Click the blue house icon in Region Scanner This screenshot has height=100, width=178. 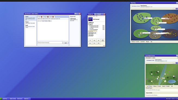tap(157, 79)
